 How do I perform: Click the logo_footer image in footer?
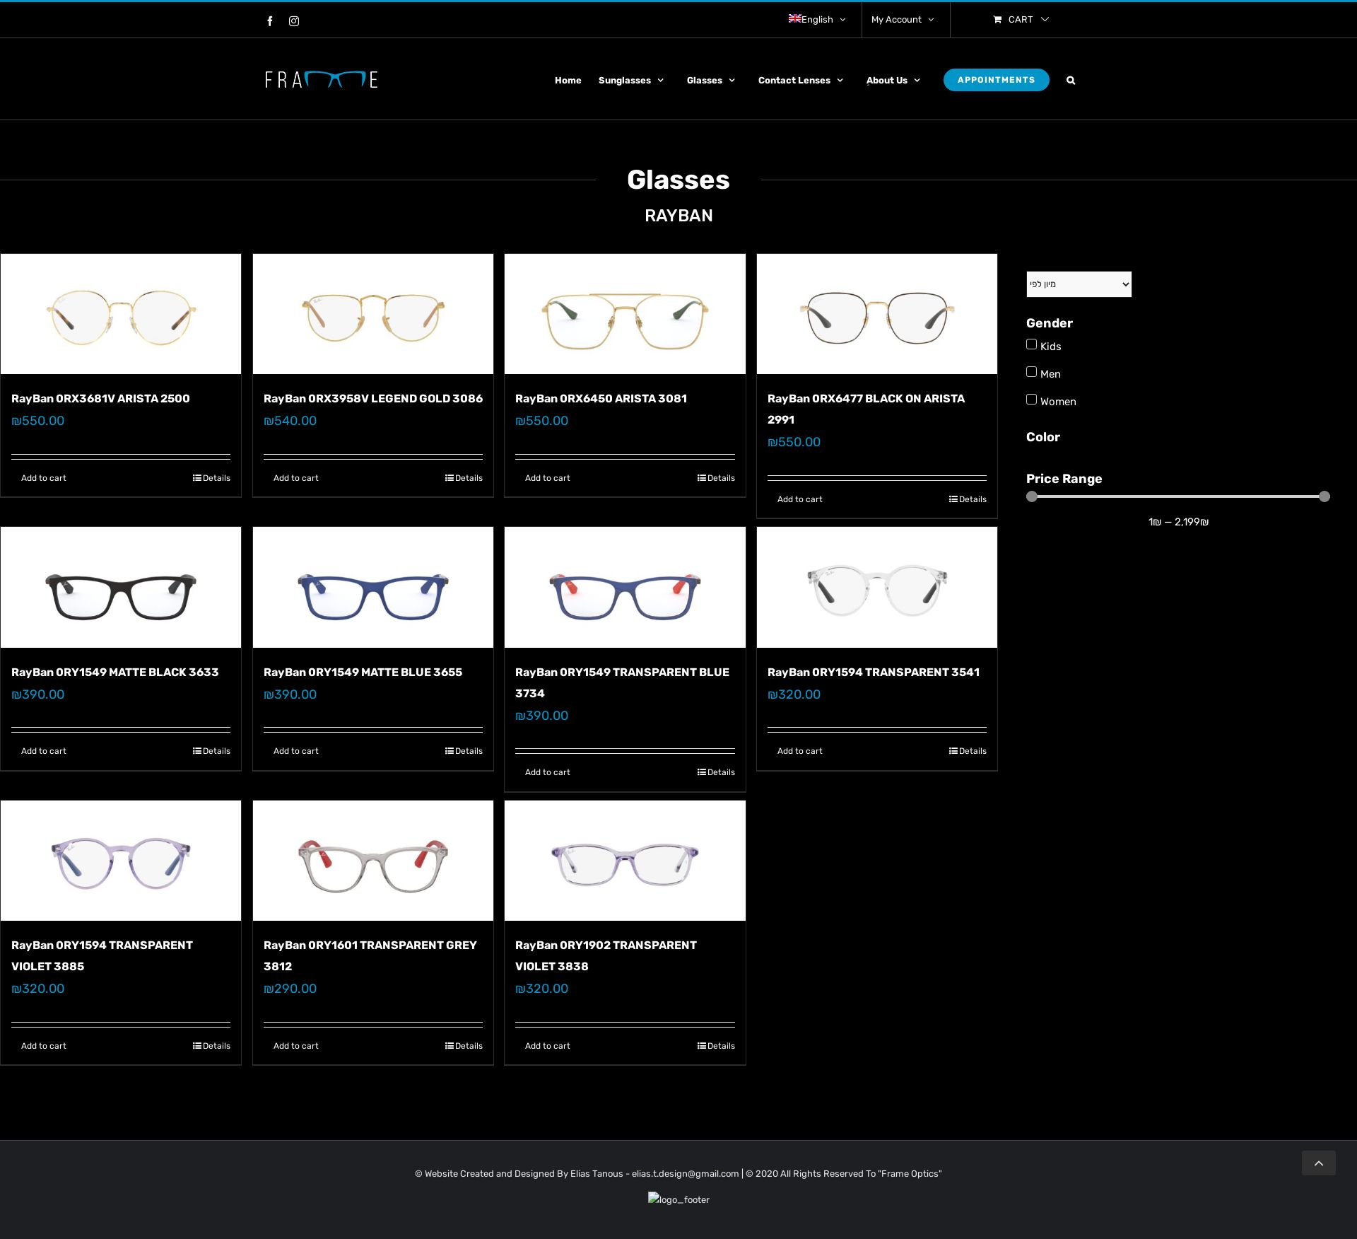(x=678, y=1199)
